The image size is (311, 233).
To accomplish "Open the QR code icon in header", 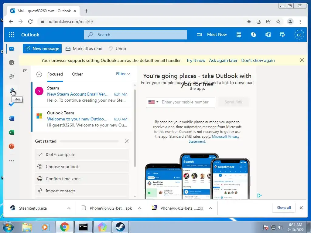I will click(x=239, y=35).
